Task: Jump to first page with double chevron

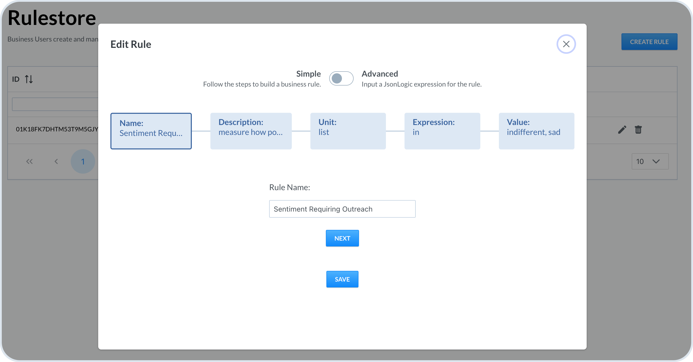Action: [29, 161]
